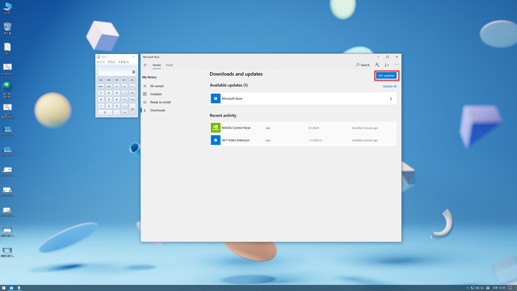This screenshot has height=291, width=517.
Task: Switch to the Deals tab
Action: [169, 65]
